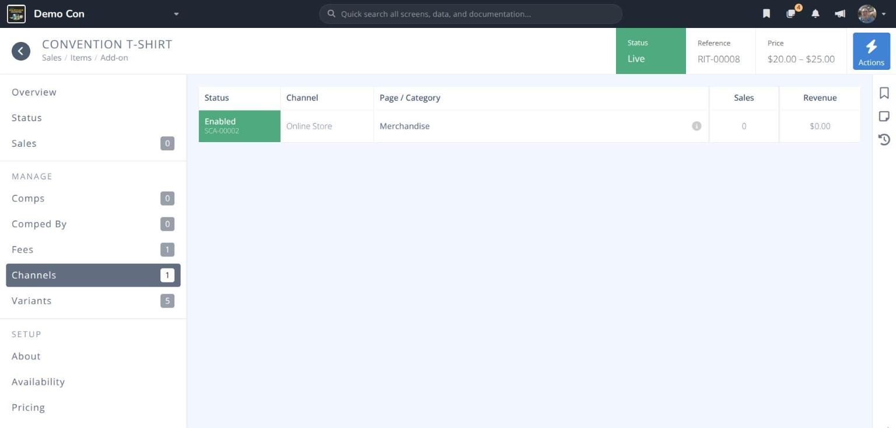The height and width of the screenshot is (428, 896).
Task: Open the Actions lightning menu
Action: 871,51
